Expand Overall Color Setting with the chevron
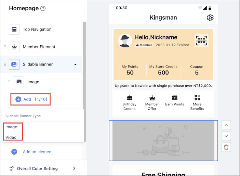 (x=74, y=168)
